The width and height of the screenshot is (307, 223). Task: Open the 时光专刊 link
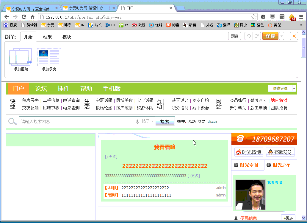point(249,165)
